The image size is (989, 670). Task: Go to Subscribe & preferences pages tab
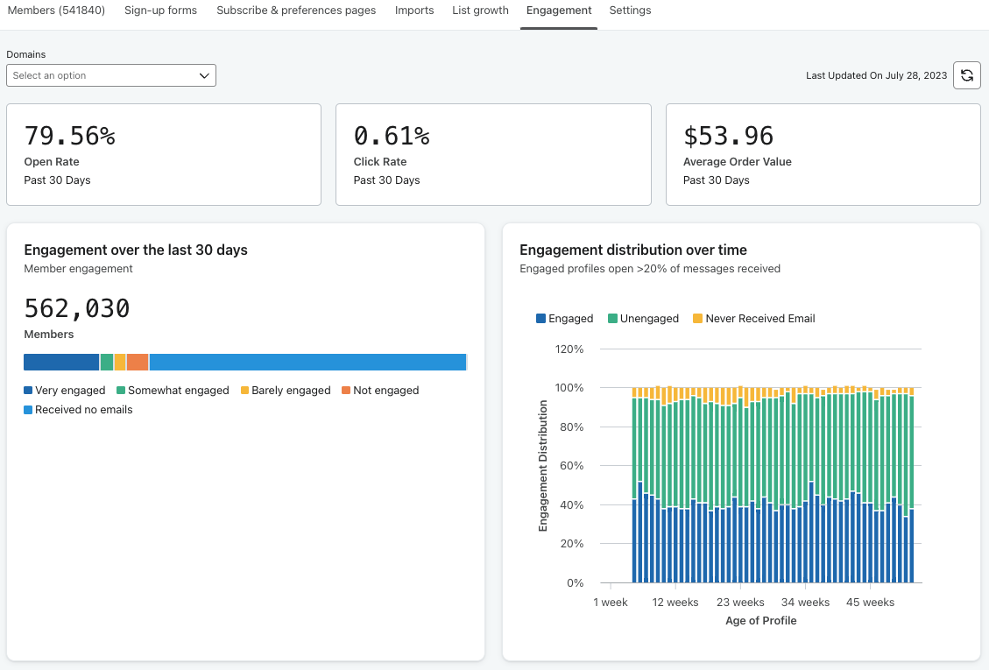[296, 11]
